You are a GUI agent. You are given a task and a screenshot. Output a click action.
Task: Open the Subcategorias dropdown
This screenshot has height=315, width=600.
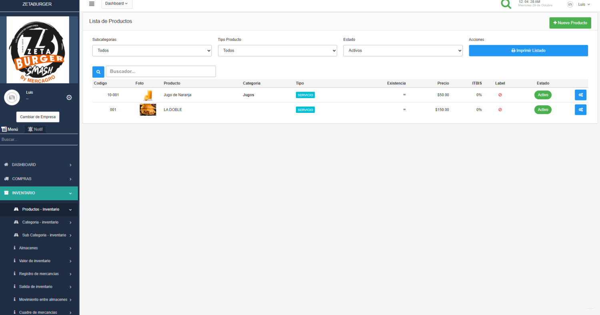pyautogui.click(x=152, y=50)
